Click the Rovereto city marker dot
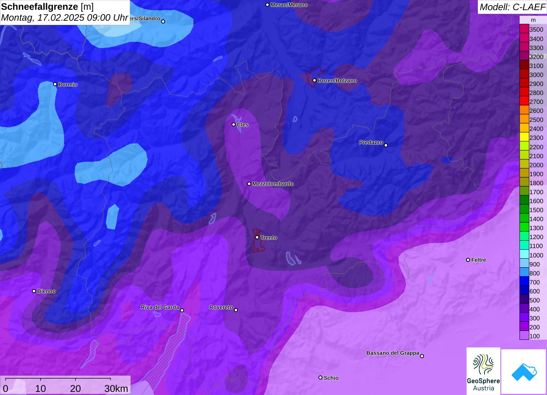 click(x=236, y=310)
